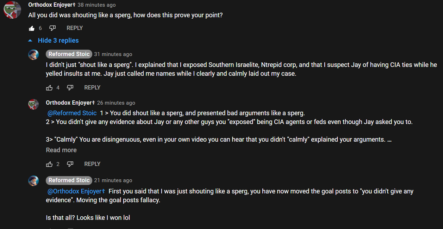443x229 pixels.
Task: Like Reformed Stoic's reply with 4 likes
Action: 49,88
